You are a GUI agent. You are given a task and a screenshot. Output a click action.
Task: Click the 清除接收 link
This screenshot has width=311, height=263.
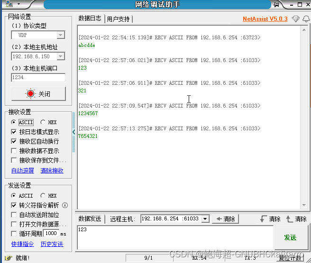tap(52, 171)
